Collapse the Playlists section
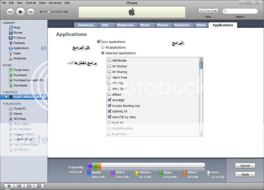 (4, 104)
